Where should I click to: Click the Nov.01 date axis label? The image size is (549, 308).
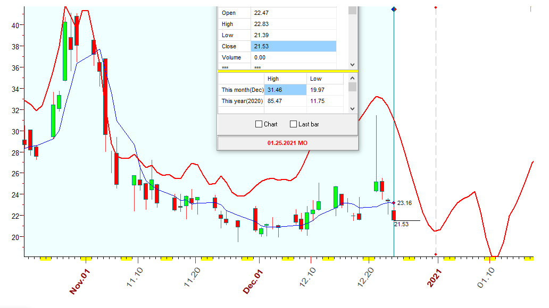79,281
